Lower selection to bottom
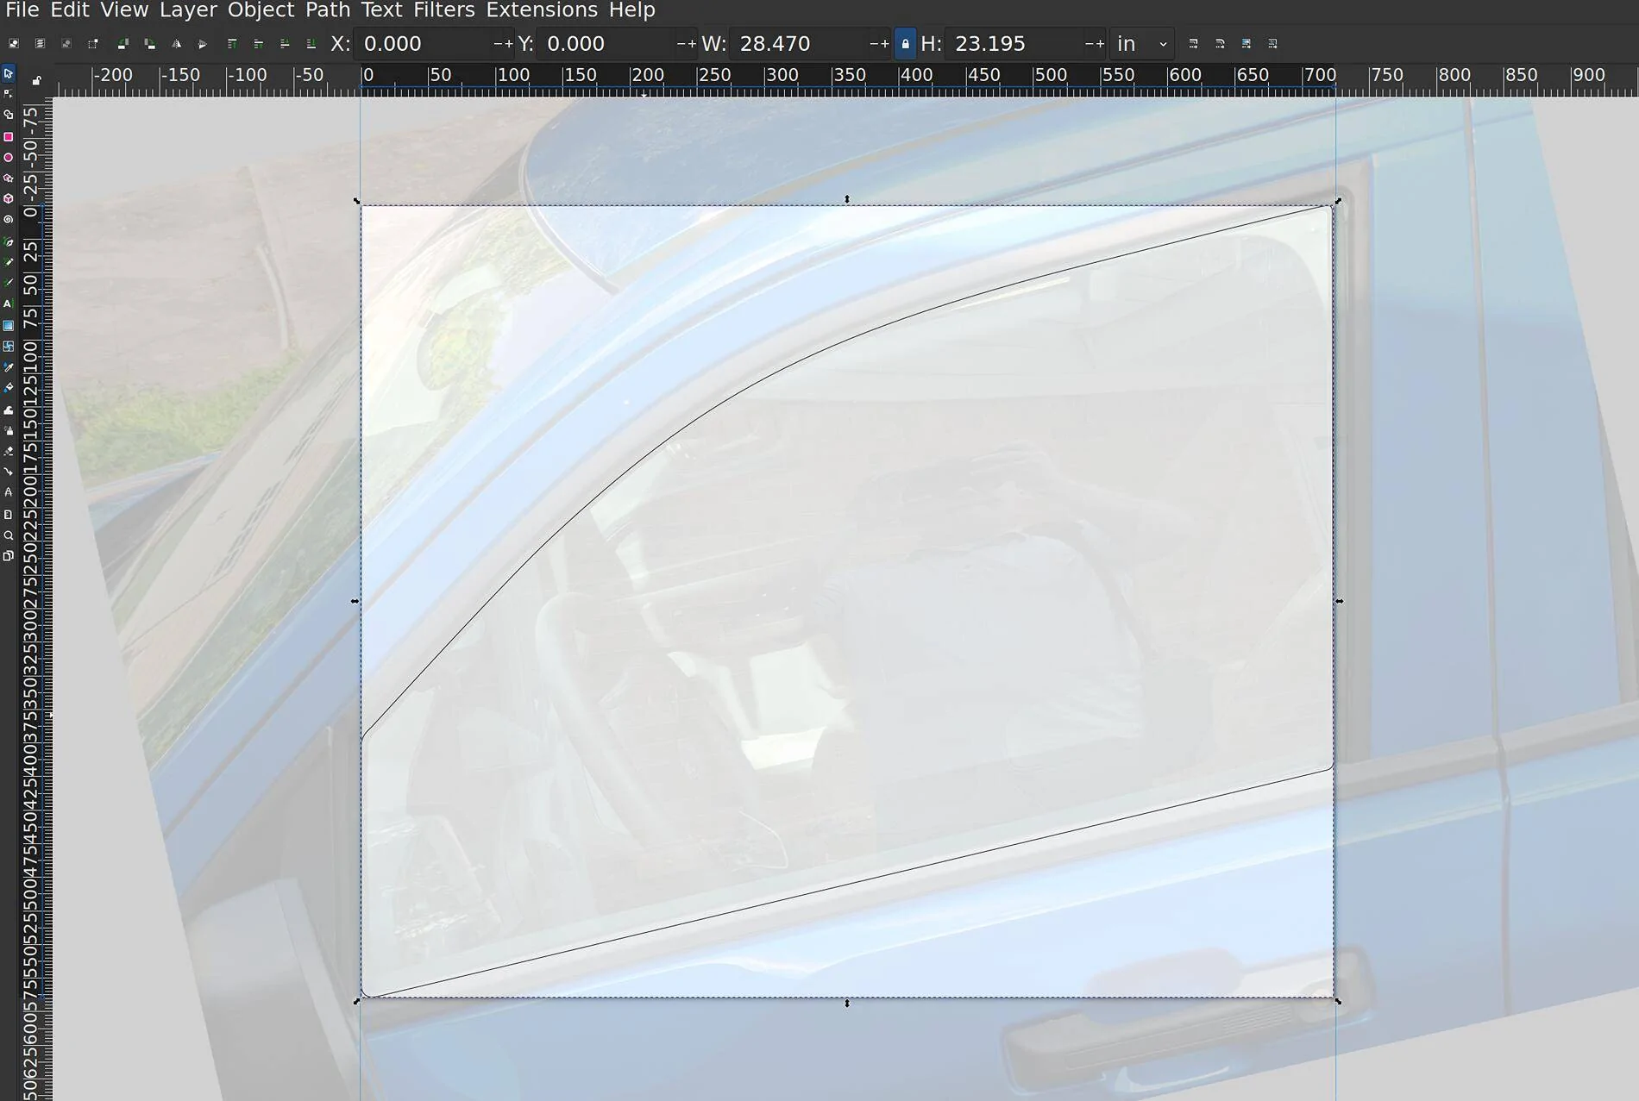This screenshot has height=1101, width=1639. (311, 44)
